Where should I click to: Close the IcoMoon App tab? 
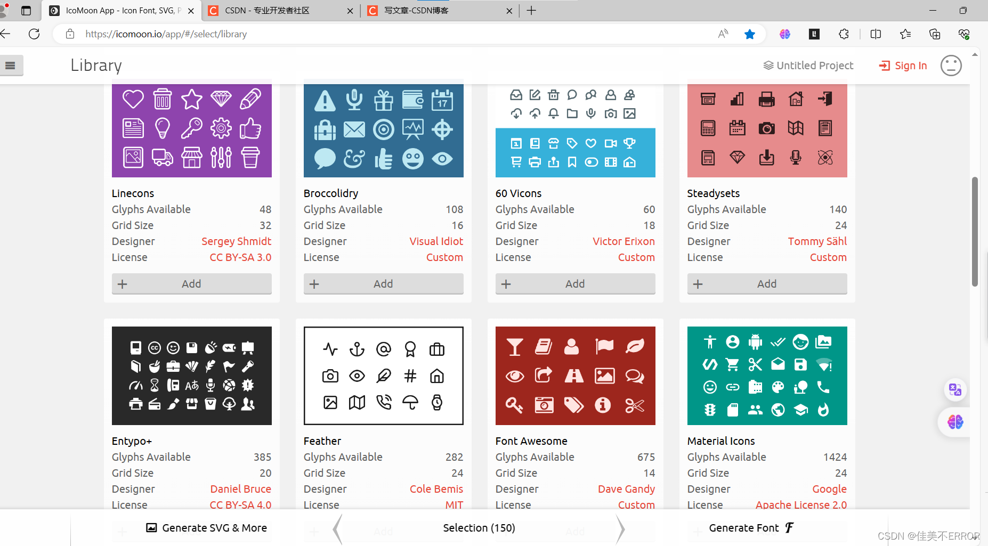(191, 11)
